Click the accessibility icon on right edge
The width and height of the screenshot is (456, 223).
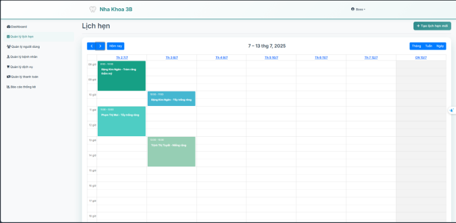451,110
